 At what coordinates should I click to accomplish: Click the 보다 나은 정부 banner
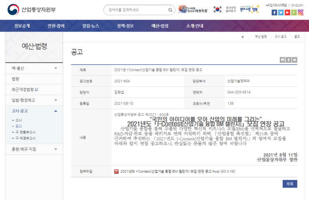[x=250, y=9]
